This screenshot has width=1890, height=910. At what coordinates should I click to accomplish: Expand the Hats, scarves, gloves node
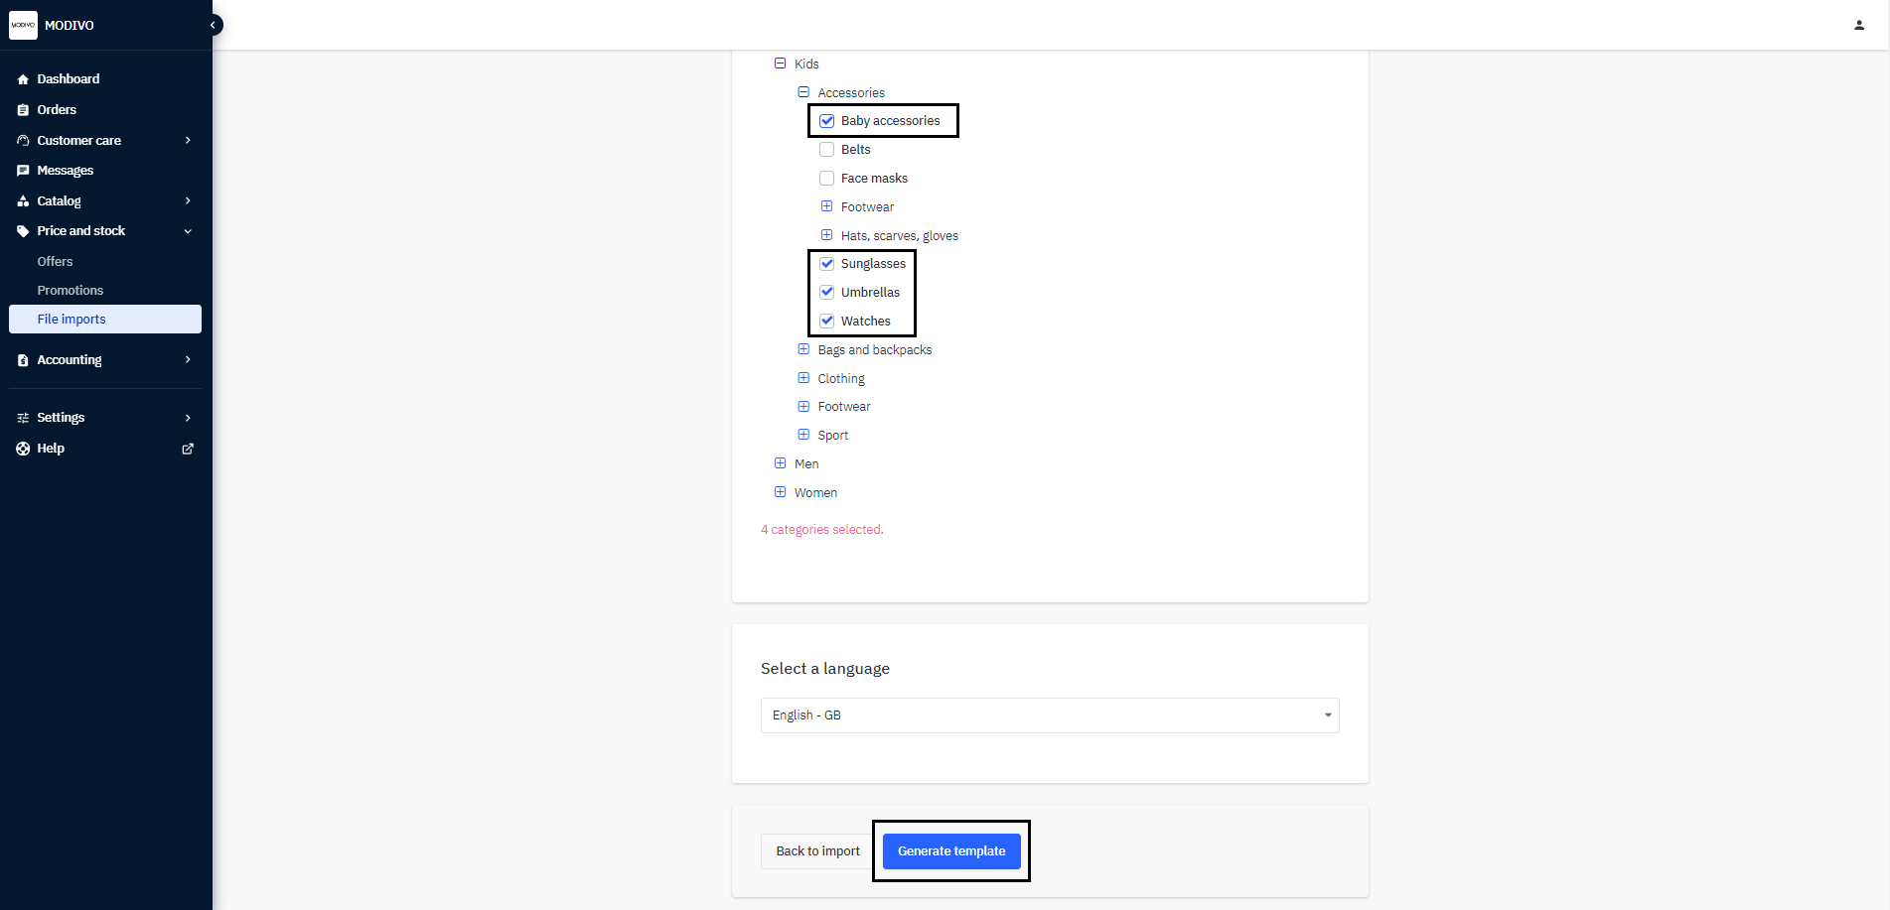pyautogui.click(x=826, y=235)
